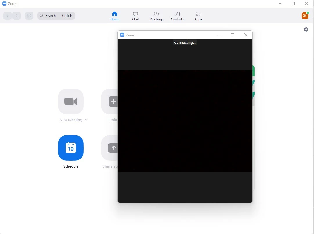Minimize the main Zoom window

(280, 3)
